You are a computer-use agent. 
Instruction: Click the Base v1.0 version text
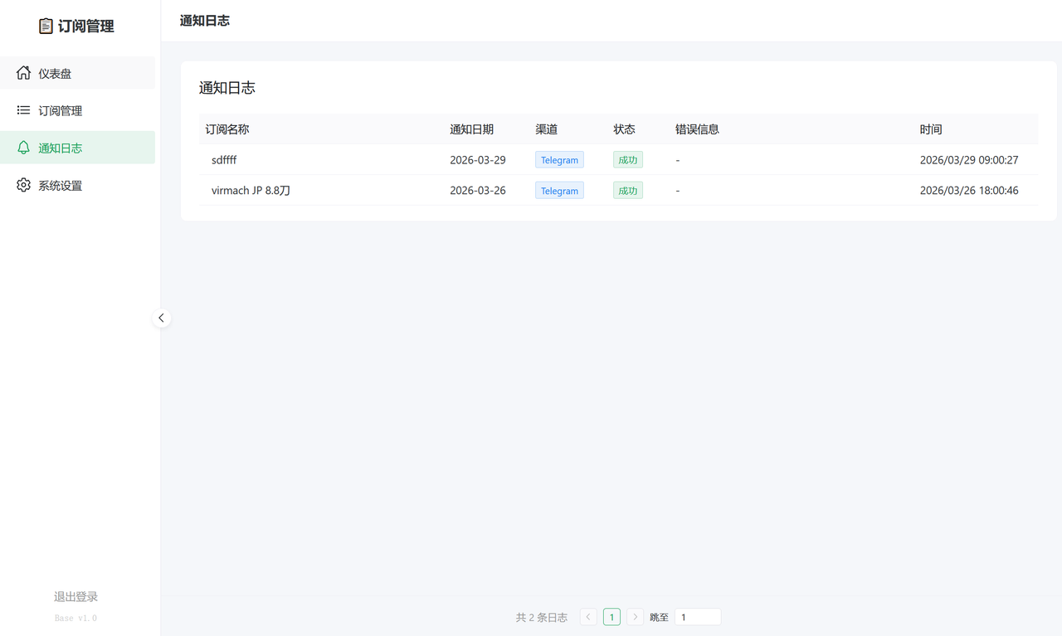[x=76, y=618]
